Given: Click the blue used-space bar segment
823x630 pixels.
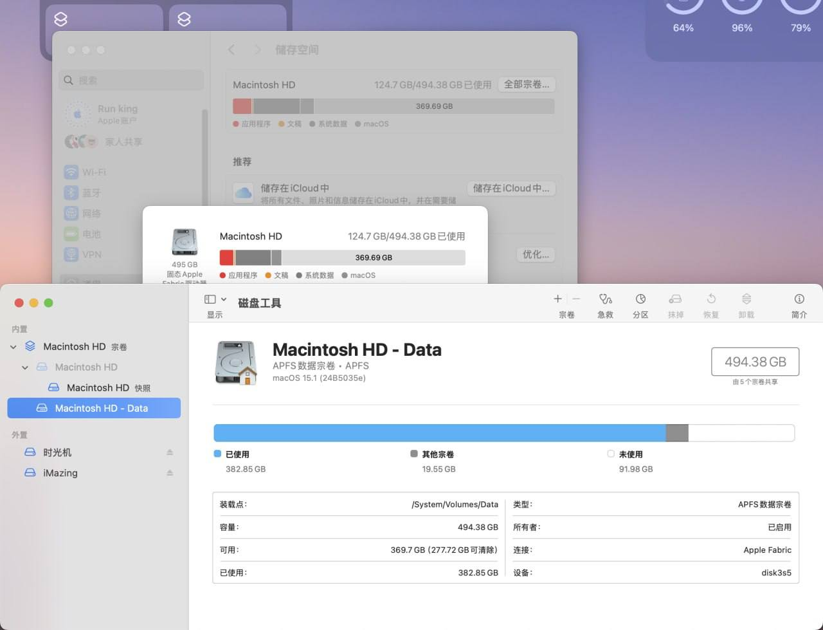Looking at the screenshot, I should (440, 432).
